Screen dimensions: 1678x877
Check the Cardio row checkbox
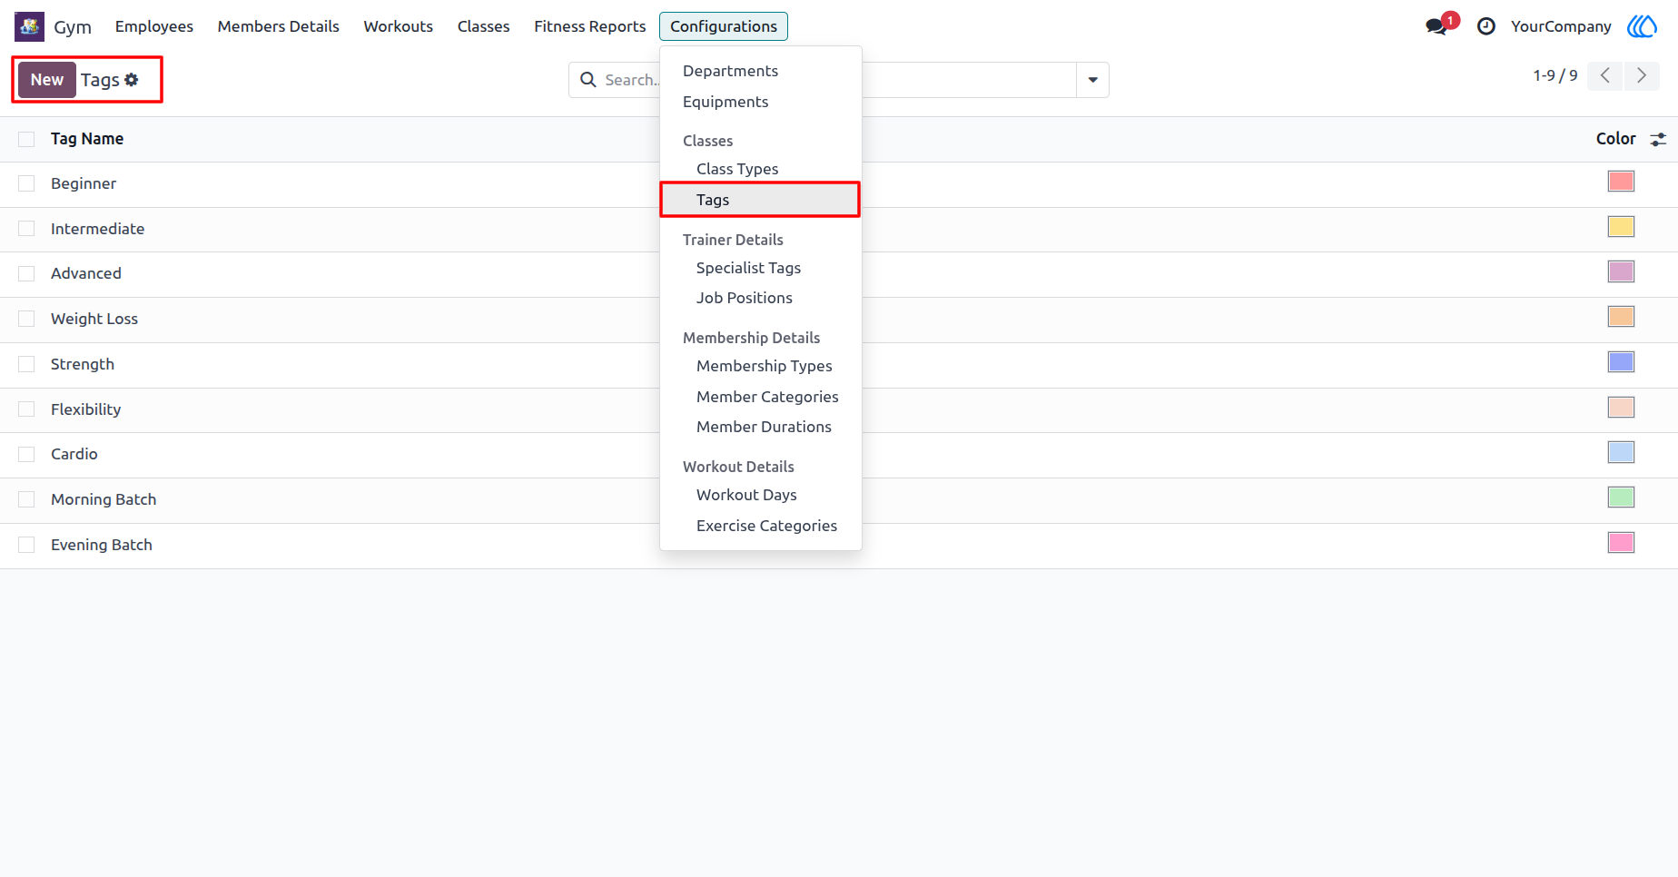point(26,454)
